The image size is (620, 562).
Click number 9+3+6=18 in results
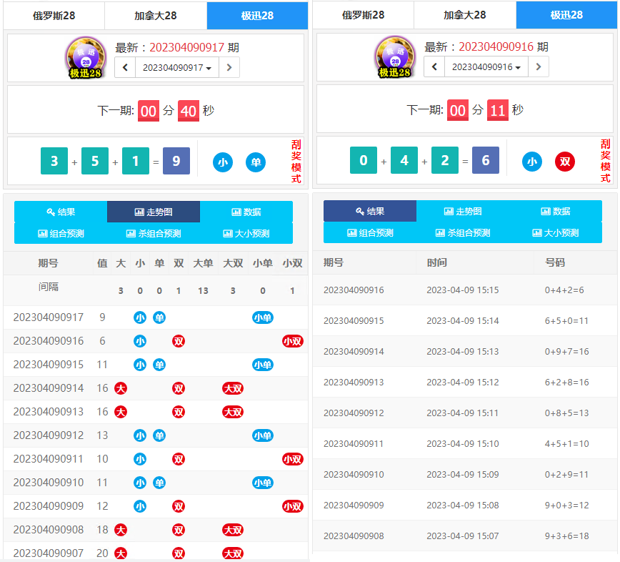pyautogui.click(x=566, y=536)
